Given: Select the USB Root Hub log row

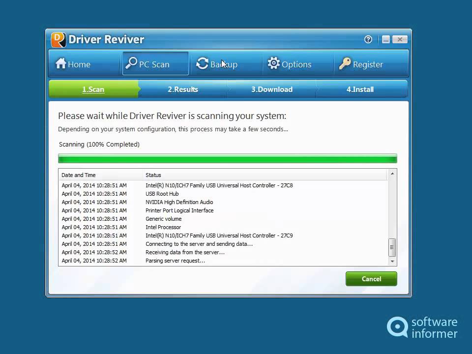Looking at the screenshot, I should tap(223, 194).
